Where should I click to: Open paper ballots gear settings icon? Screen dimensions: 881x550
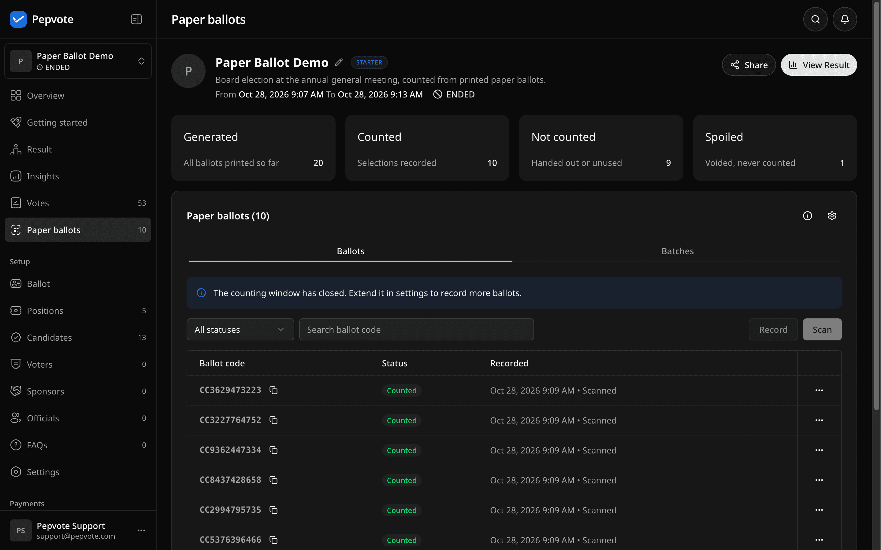(832, 216)
